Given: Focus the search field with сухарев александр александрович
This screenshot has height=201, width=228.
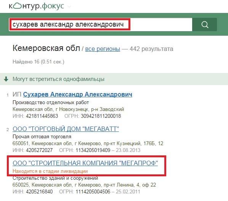Looking at the screenshot, I should pos(101,24).
